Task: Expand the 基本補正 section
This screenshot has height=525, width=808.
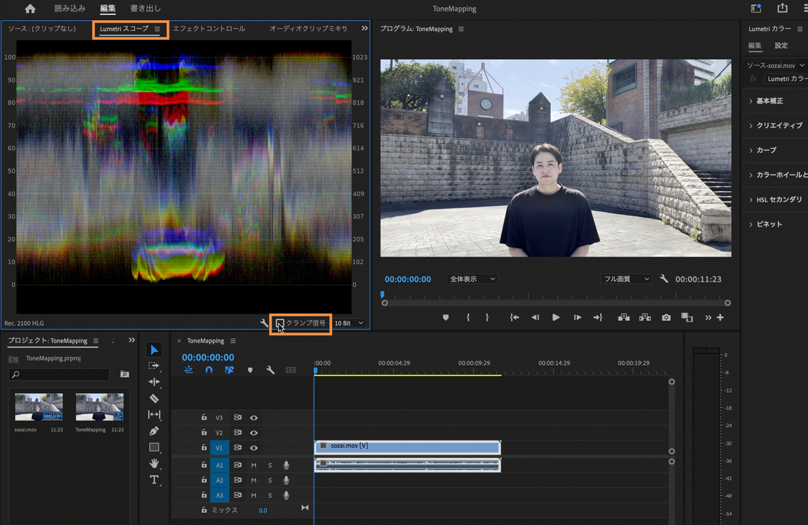Action: pyautogui.click(x=769, y=101)
